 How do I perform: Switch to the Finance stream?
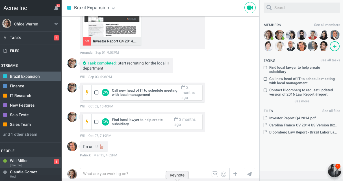(x=17, y=86)
